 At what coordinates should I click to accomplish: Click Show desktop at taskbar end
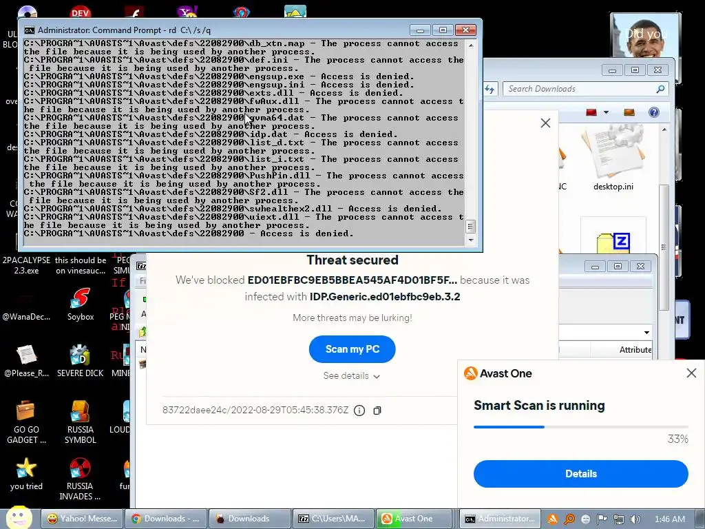coord(699,519)
